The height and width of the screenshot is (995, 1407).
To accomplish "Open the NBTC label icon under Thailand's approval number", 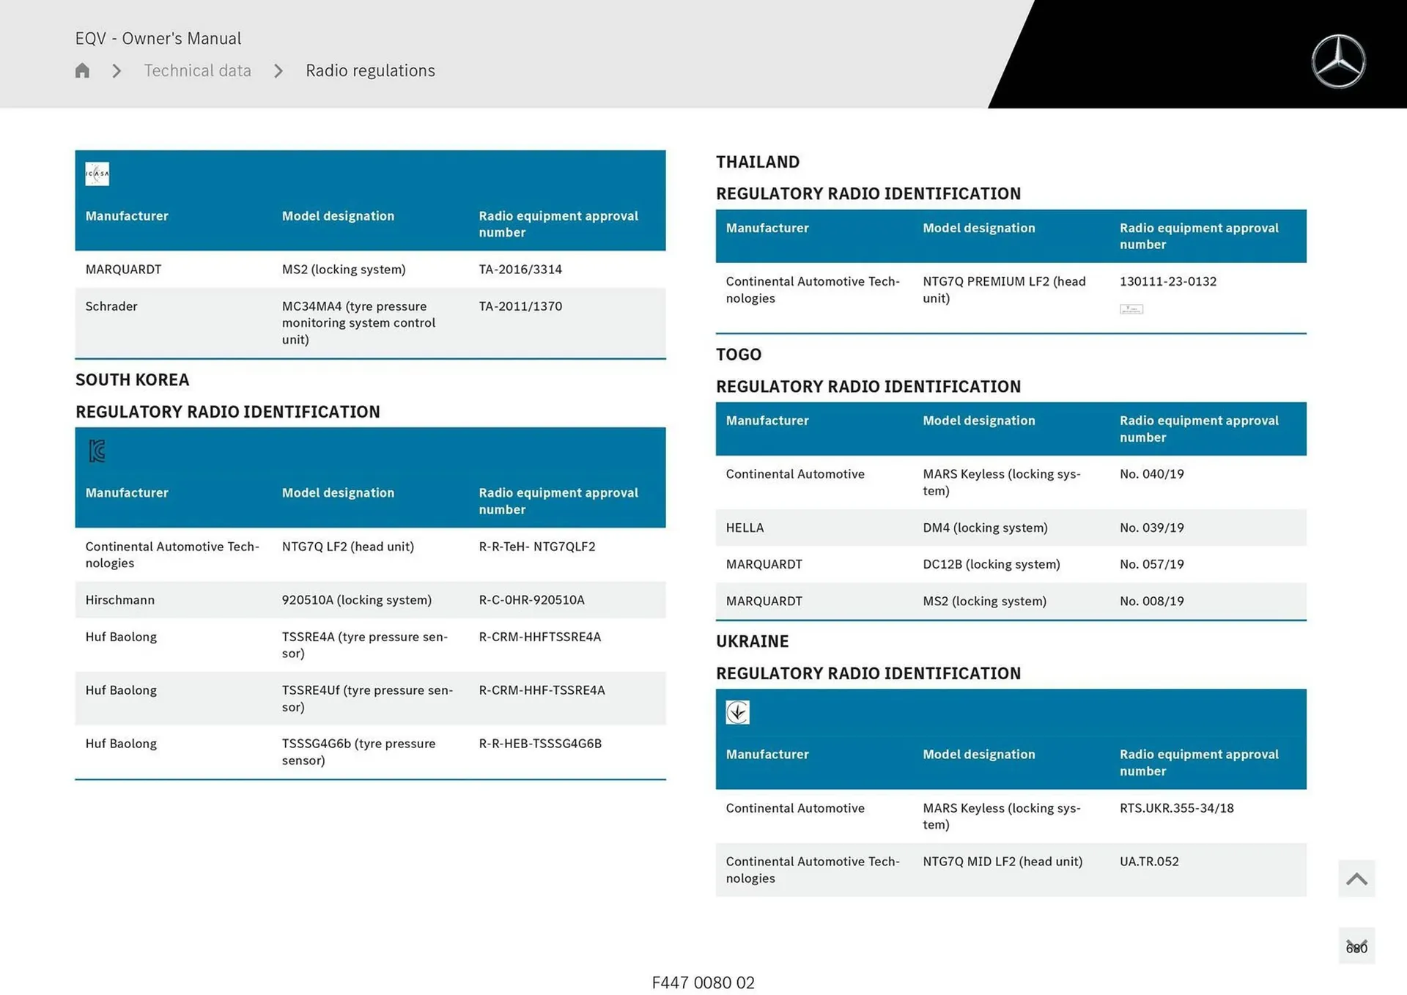I will coord(1131,309).
